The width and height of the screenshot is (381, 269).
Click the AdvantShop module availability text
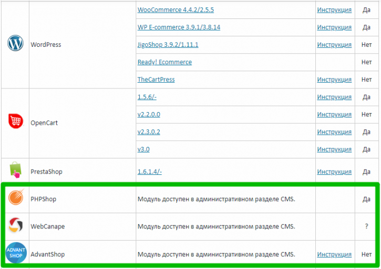[x=217, y=254]
